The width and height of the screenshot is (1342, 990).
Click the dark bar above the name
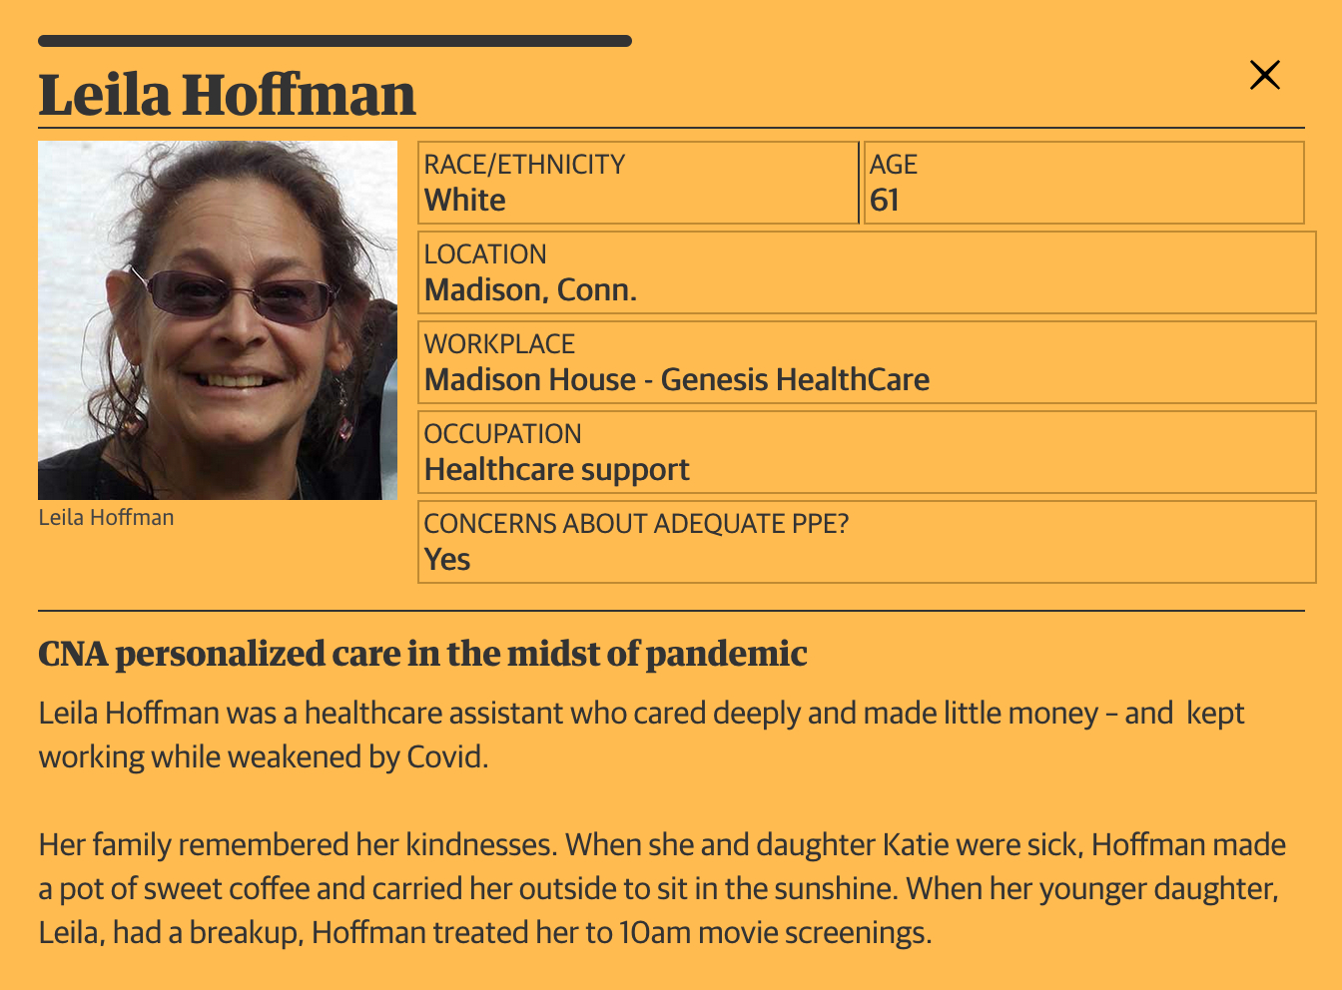tap(335, 41)
